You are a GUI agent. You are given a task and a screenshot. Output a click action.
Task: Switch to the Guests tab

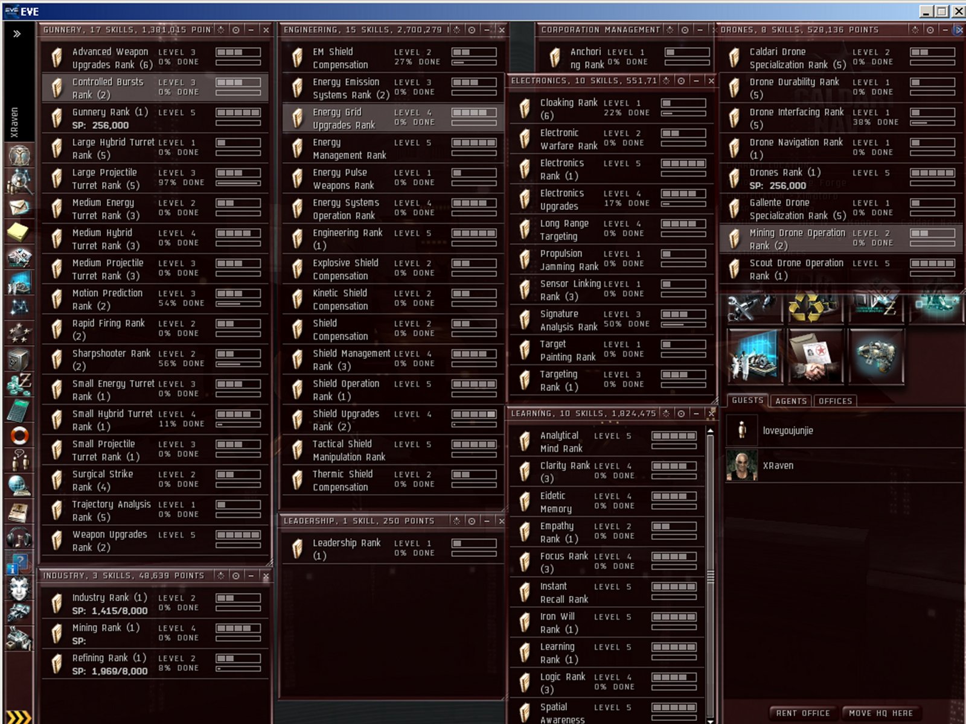(x=747, y=401)
